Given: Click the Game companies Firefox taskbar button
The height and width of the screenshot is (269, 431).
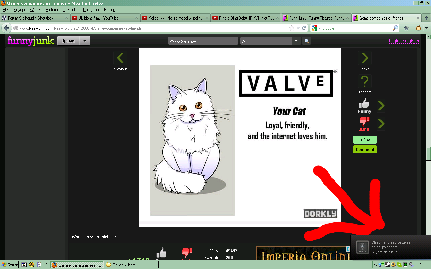Looking at the screenshot, I should 77,265.
